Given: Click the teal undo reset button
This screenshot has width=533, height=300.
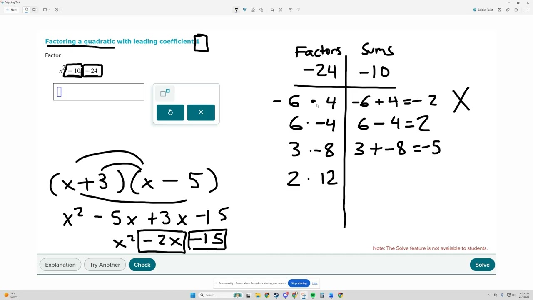Looking at the screenshot, I should point(170,112).
